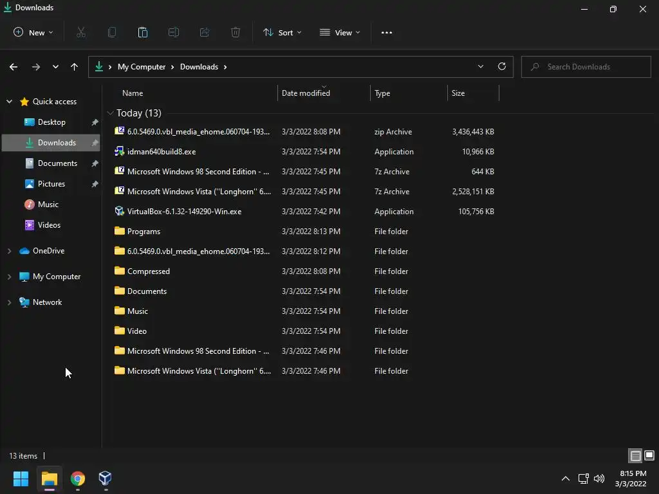Click the Search Downloads field
Viewport: 659px width, 494px height.
click(586, 67)
